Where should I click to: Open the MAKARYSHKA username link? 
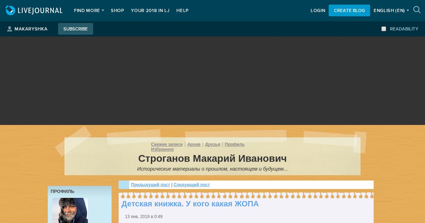[31, 29]
